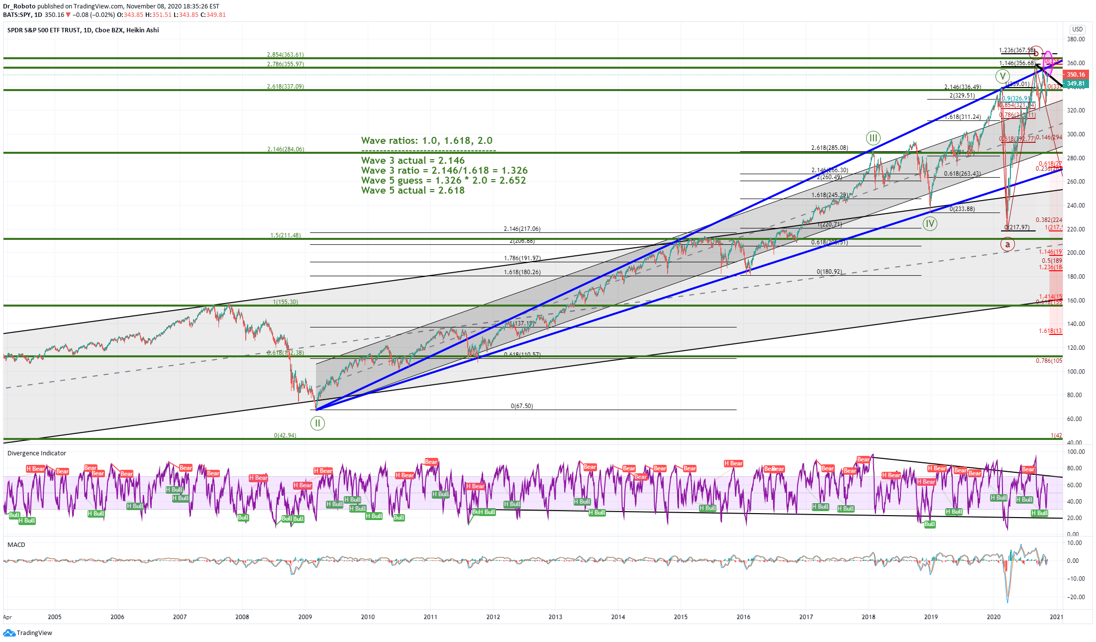This screenshot has height=642, width=1096.
Task: Click the TradingView logo at bottom left
Action: [27, 633]
